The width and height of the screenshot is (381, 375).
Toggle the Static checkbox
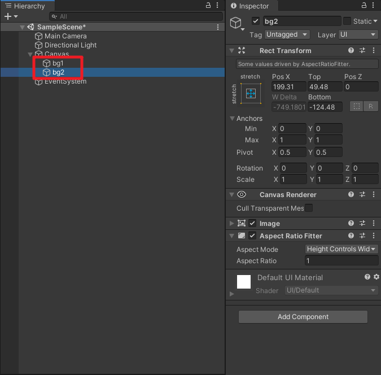point(347,21)
